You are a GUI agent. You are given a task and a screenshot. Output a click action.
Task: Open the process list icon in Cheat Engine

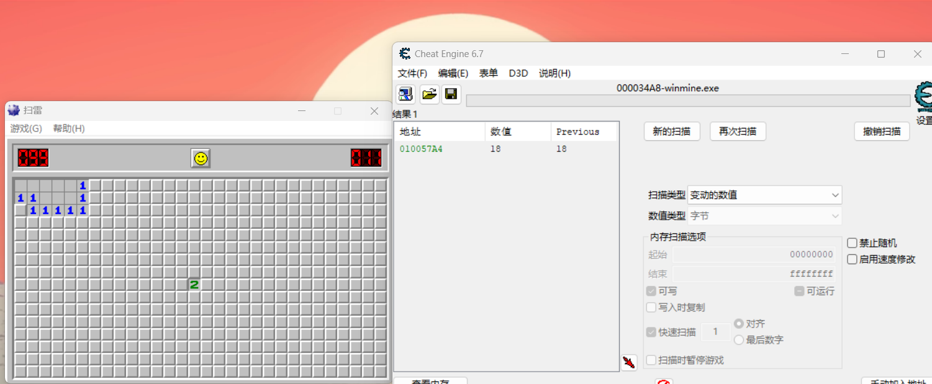click(406, 94)
